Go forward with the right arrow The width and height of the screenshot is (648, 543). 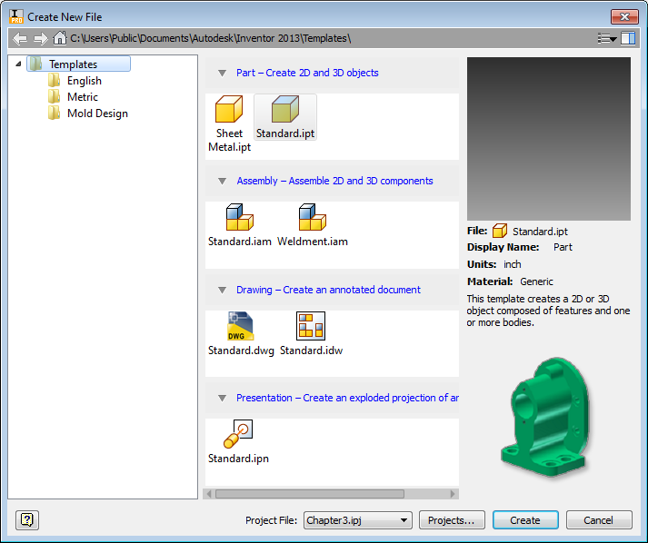pyautogui.click(x=41, y=39)
